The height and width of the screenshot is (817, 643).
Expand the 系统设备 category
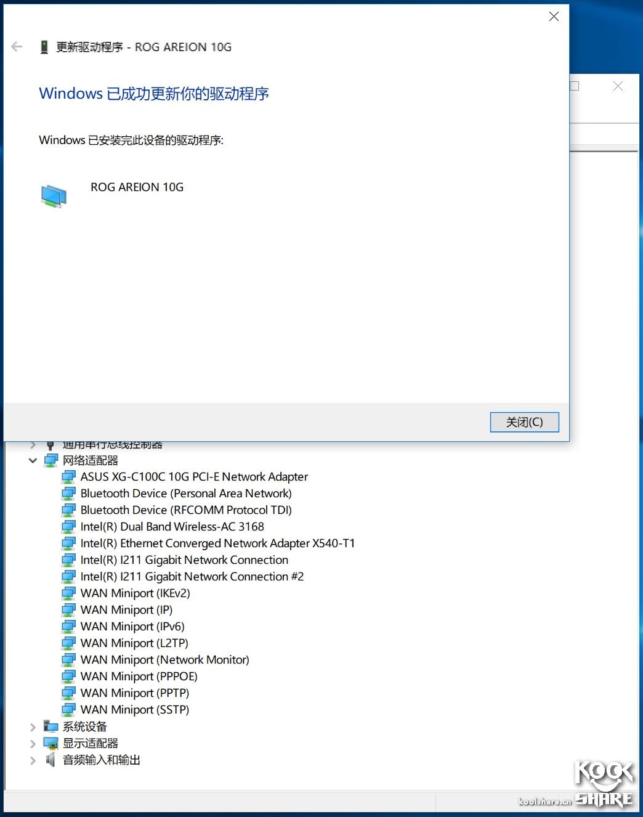(x=33, y=727)
